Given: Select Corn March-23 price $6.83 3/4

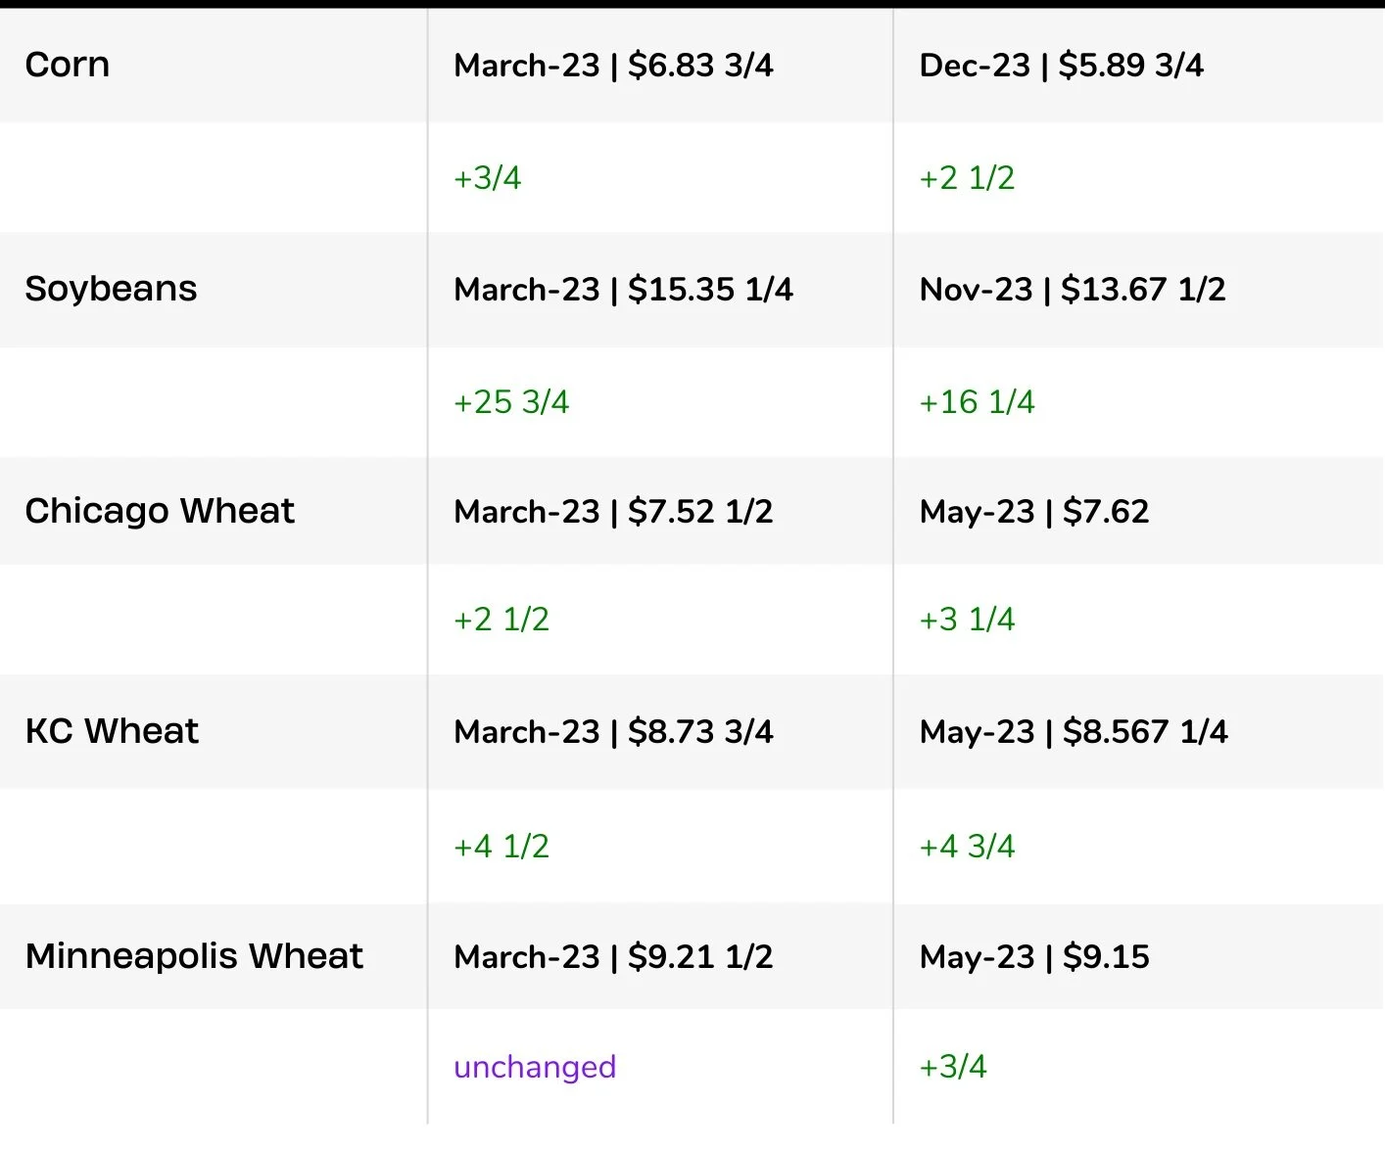Looking at the screenshot, I should pyautogui.click(x=614, y=66).
